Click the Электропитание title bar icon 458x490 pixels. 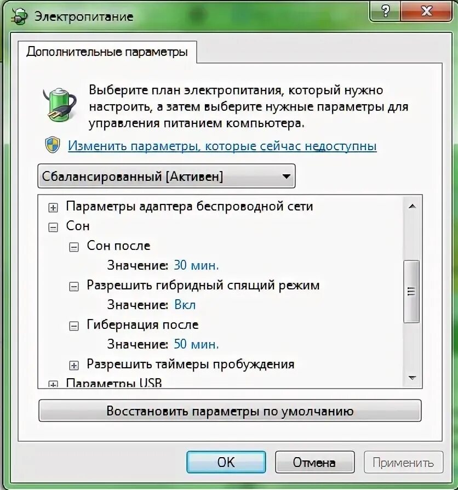(19, 16)
